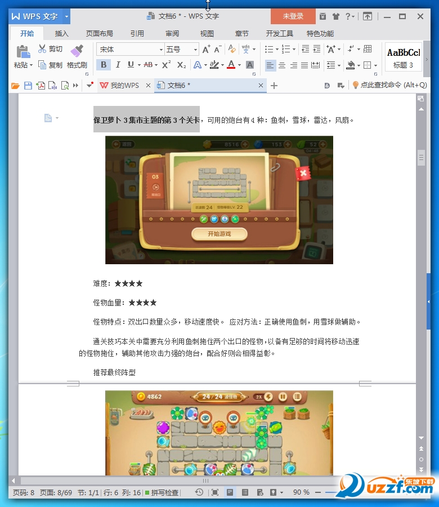Toggle left alignment

click(270, 65)
